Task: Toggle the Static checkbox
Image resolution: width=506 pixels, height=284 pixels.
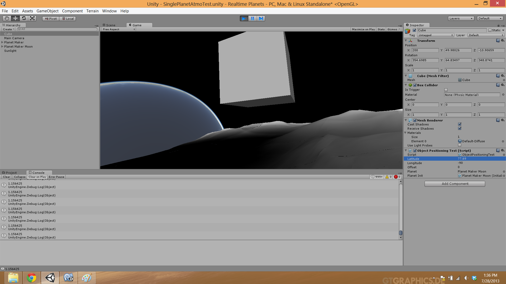Action: [490, 30]
